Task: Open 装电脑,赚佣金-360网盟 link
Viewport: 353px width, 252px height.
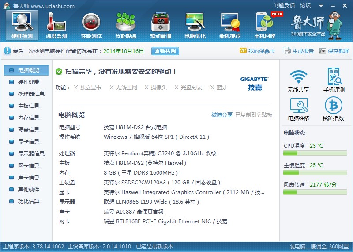Action: tap(319, 247)
